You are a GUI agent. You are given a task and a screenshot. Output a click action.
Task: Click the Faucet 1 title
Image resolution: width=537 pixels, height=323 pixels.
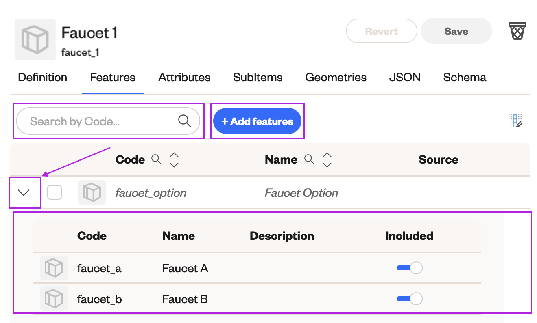[x=89, y=32]
